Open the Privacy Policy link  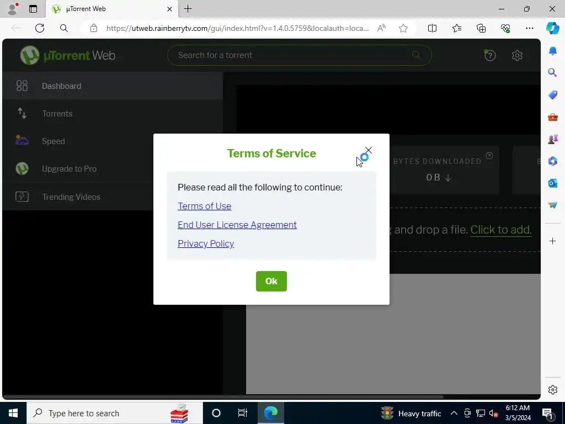click(206, 243)
